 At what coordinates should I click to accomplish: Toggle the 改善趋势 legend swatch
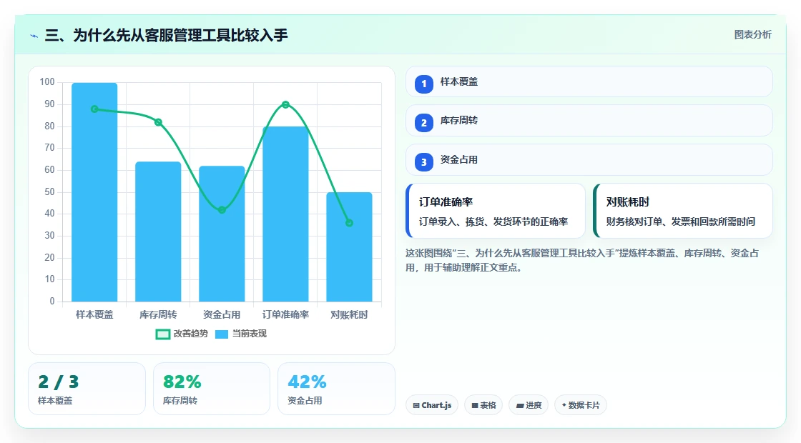(162, 334)
